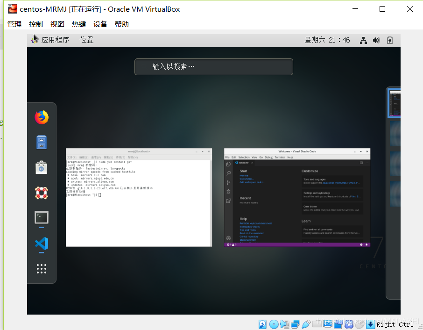
Task: Click VS Code errors and warnings status
Action: [232, 244]
